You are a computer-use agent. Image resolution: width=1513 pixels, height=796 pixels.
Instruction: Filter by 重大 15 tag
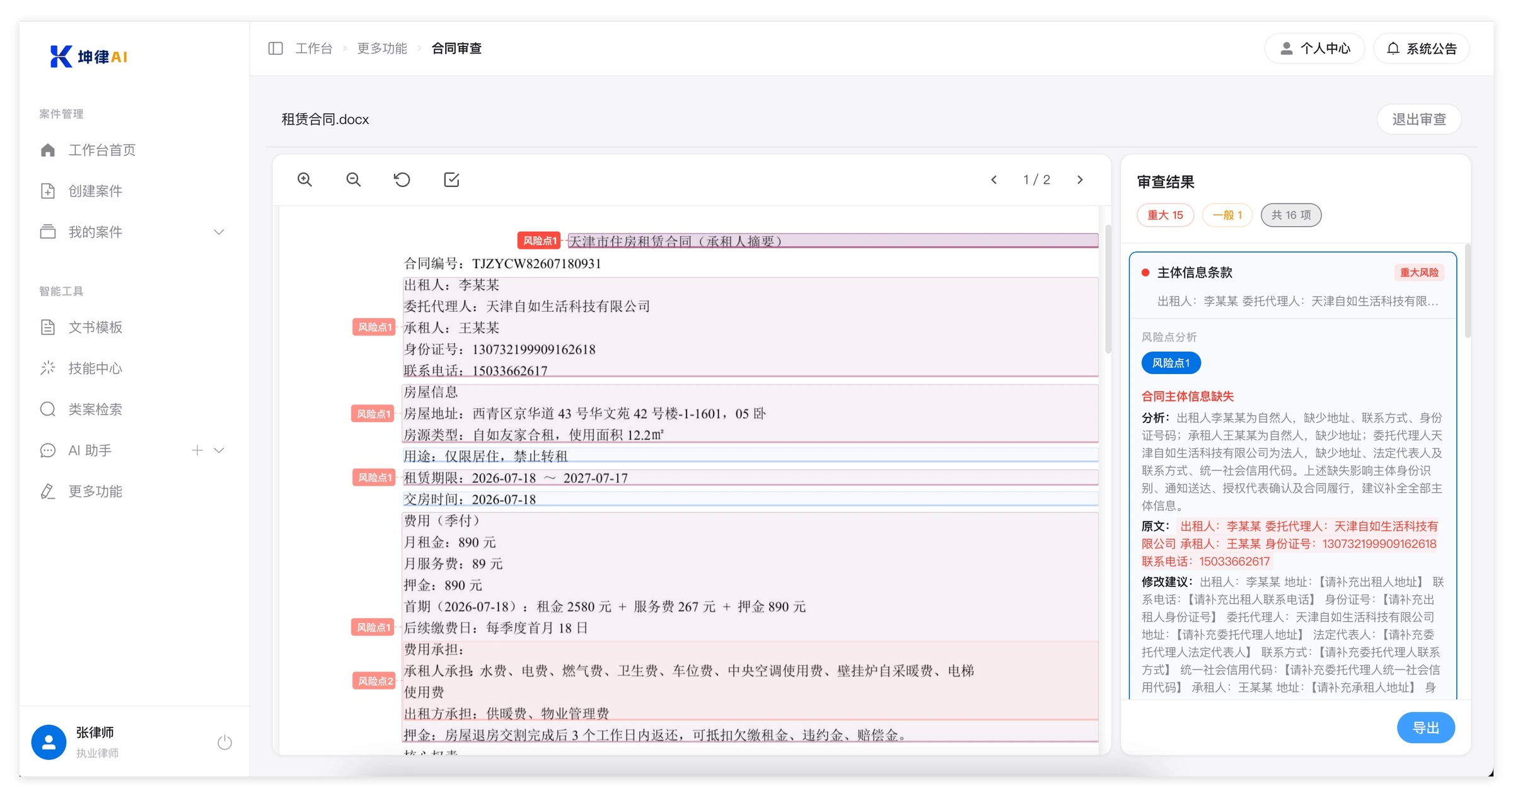click(1165, 215)
